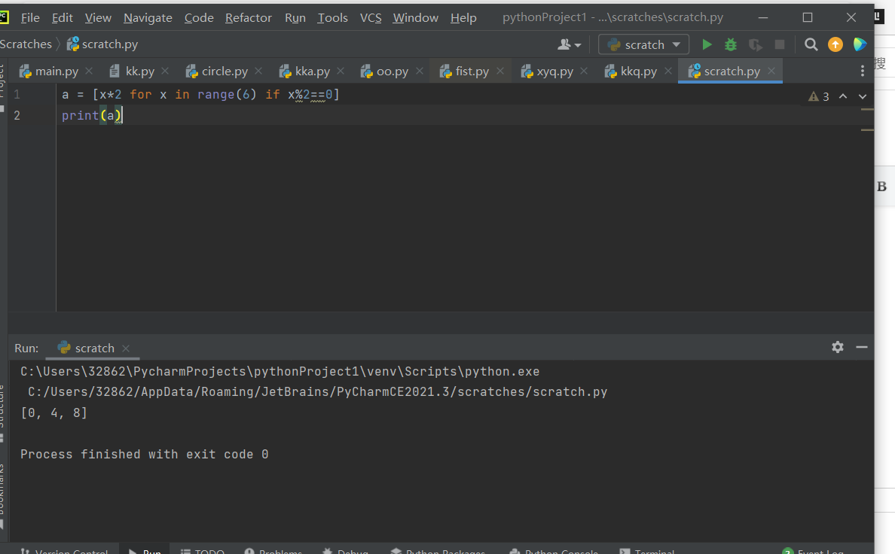This screenshot has width=895, height=554.
Task: Open the Navigate menu
Action: (x=148, y=17)
